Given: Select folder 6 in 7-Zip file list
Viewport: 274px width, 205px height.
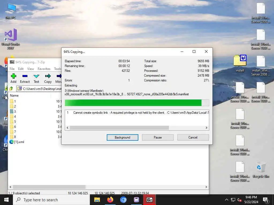Looking at the screenshot, I should click(x=15, y=127).
